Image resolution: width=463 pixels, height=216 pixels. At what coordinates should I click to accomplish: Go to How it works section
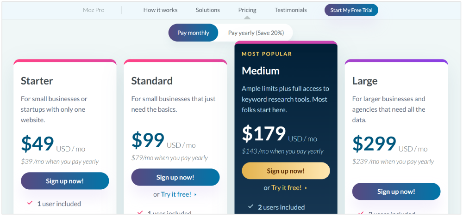click(160, 10)
